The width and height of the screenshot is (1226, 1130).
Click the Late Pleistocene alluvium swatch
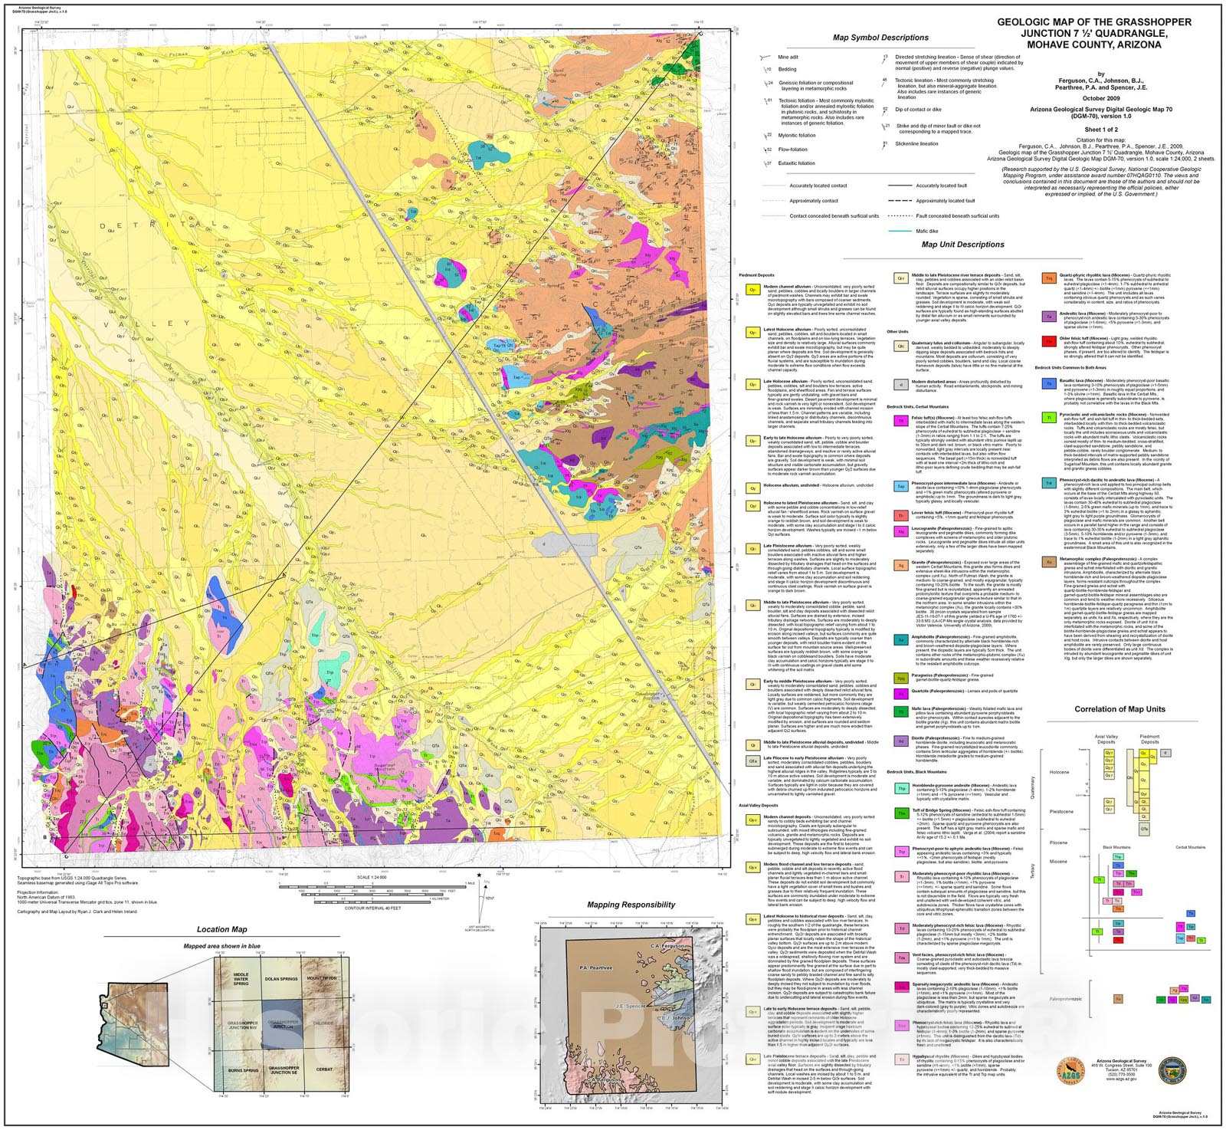[x=752, y=549]
